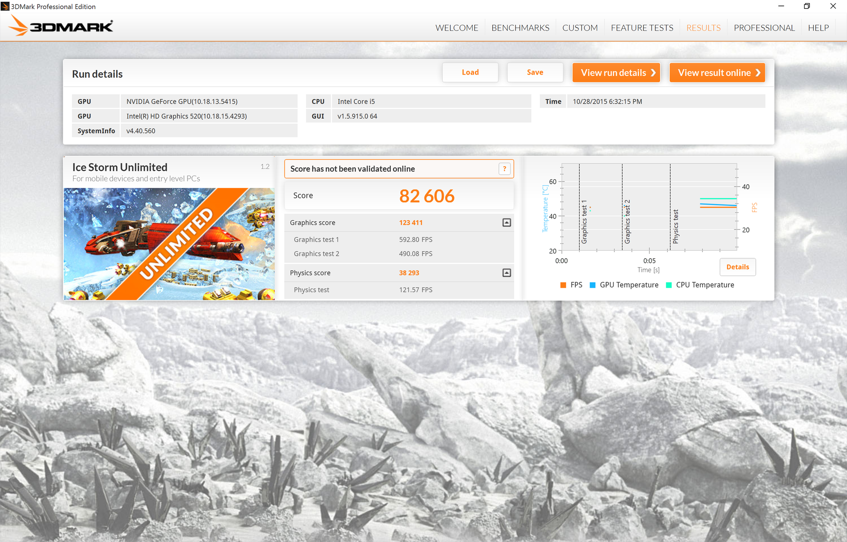The width and height of the screenshot is (847, 542).
Task: Open the Professional tab
Action: point(764,28)
